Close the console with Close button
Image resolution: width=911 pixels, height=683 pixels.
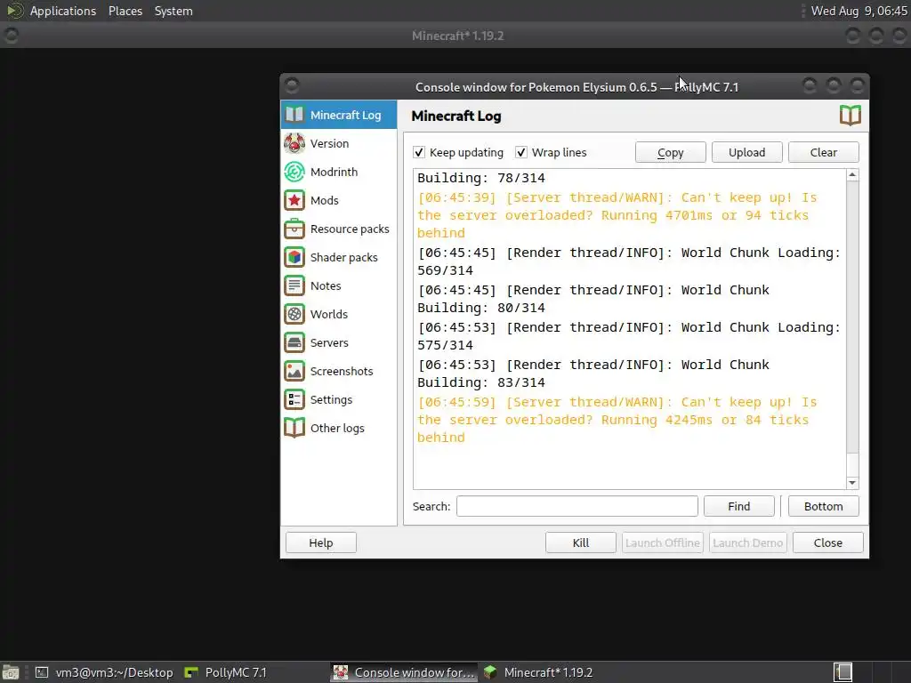tap(828, 542)
